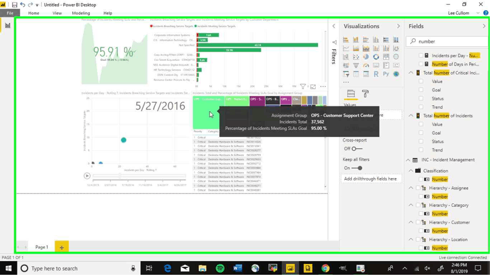This screenshot has width=491, height=276.
Task: Choose the ArcGIS Maps visual
Action: coord(396,74)
